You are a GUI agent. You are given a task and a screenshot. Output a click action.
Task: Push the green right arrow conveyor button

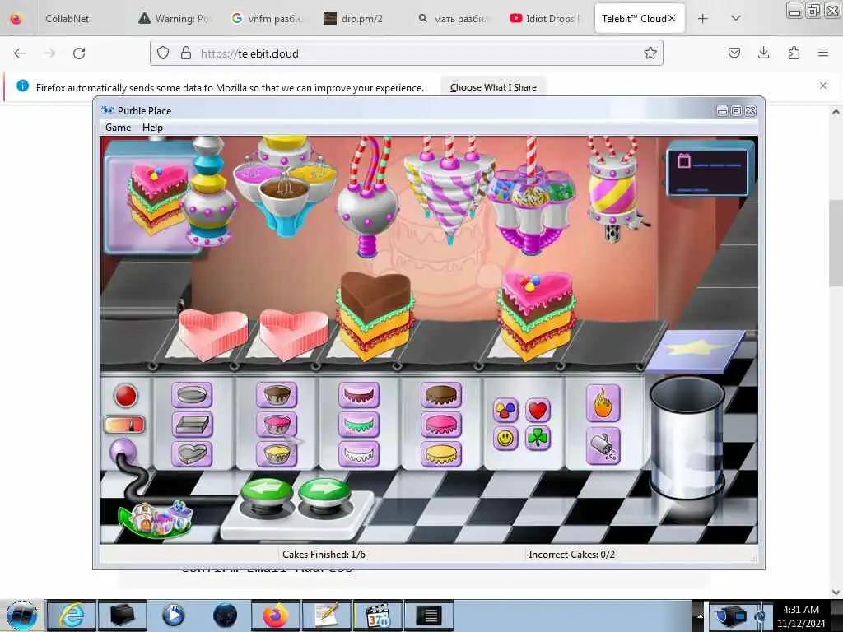click(x=324, y=492)
